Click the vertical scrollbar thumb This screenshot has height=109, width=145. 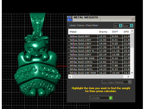point(132,40)
